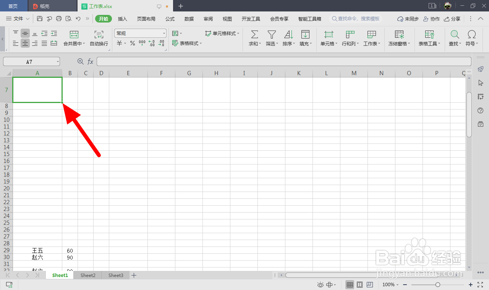Image resolution: width=489 pixels, height=290 pixels.
Task: Expand 表格样式 dropdown
Action: point(201,44)
